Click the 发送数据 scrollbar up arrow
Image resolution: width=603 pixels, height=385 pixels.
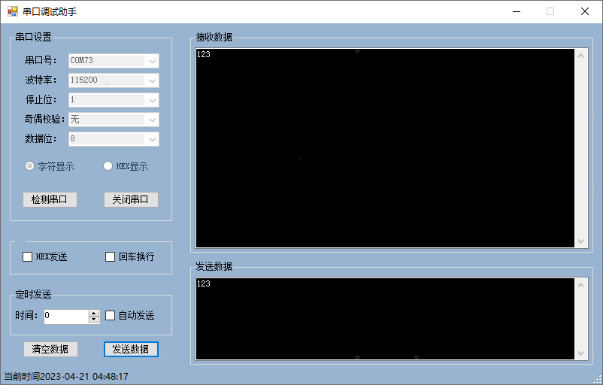point(580,285)
